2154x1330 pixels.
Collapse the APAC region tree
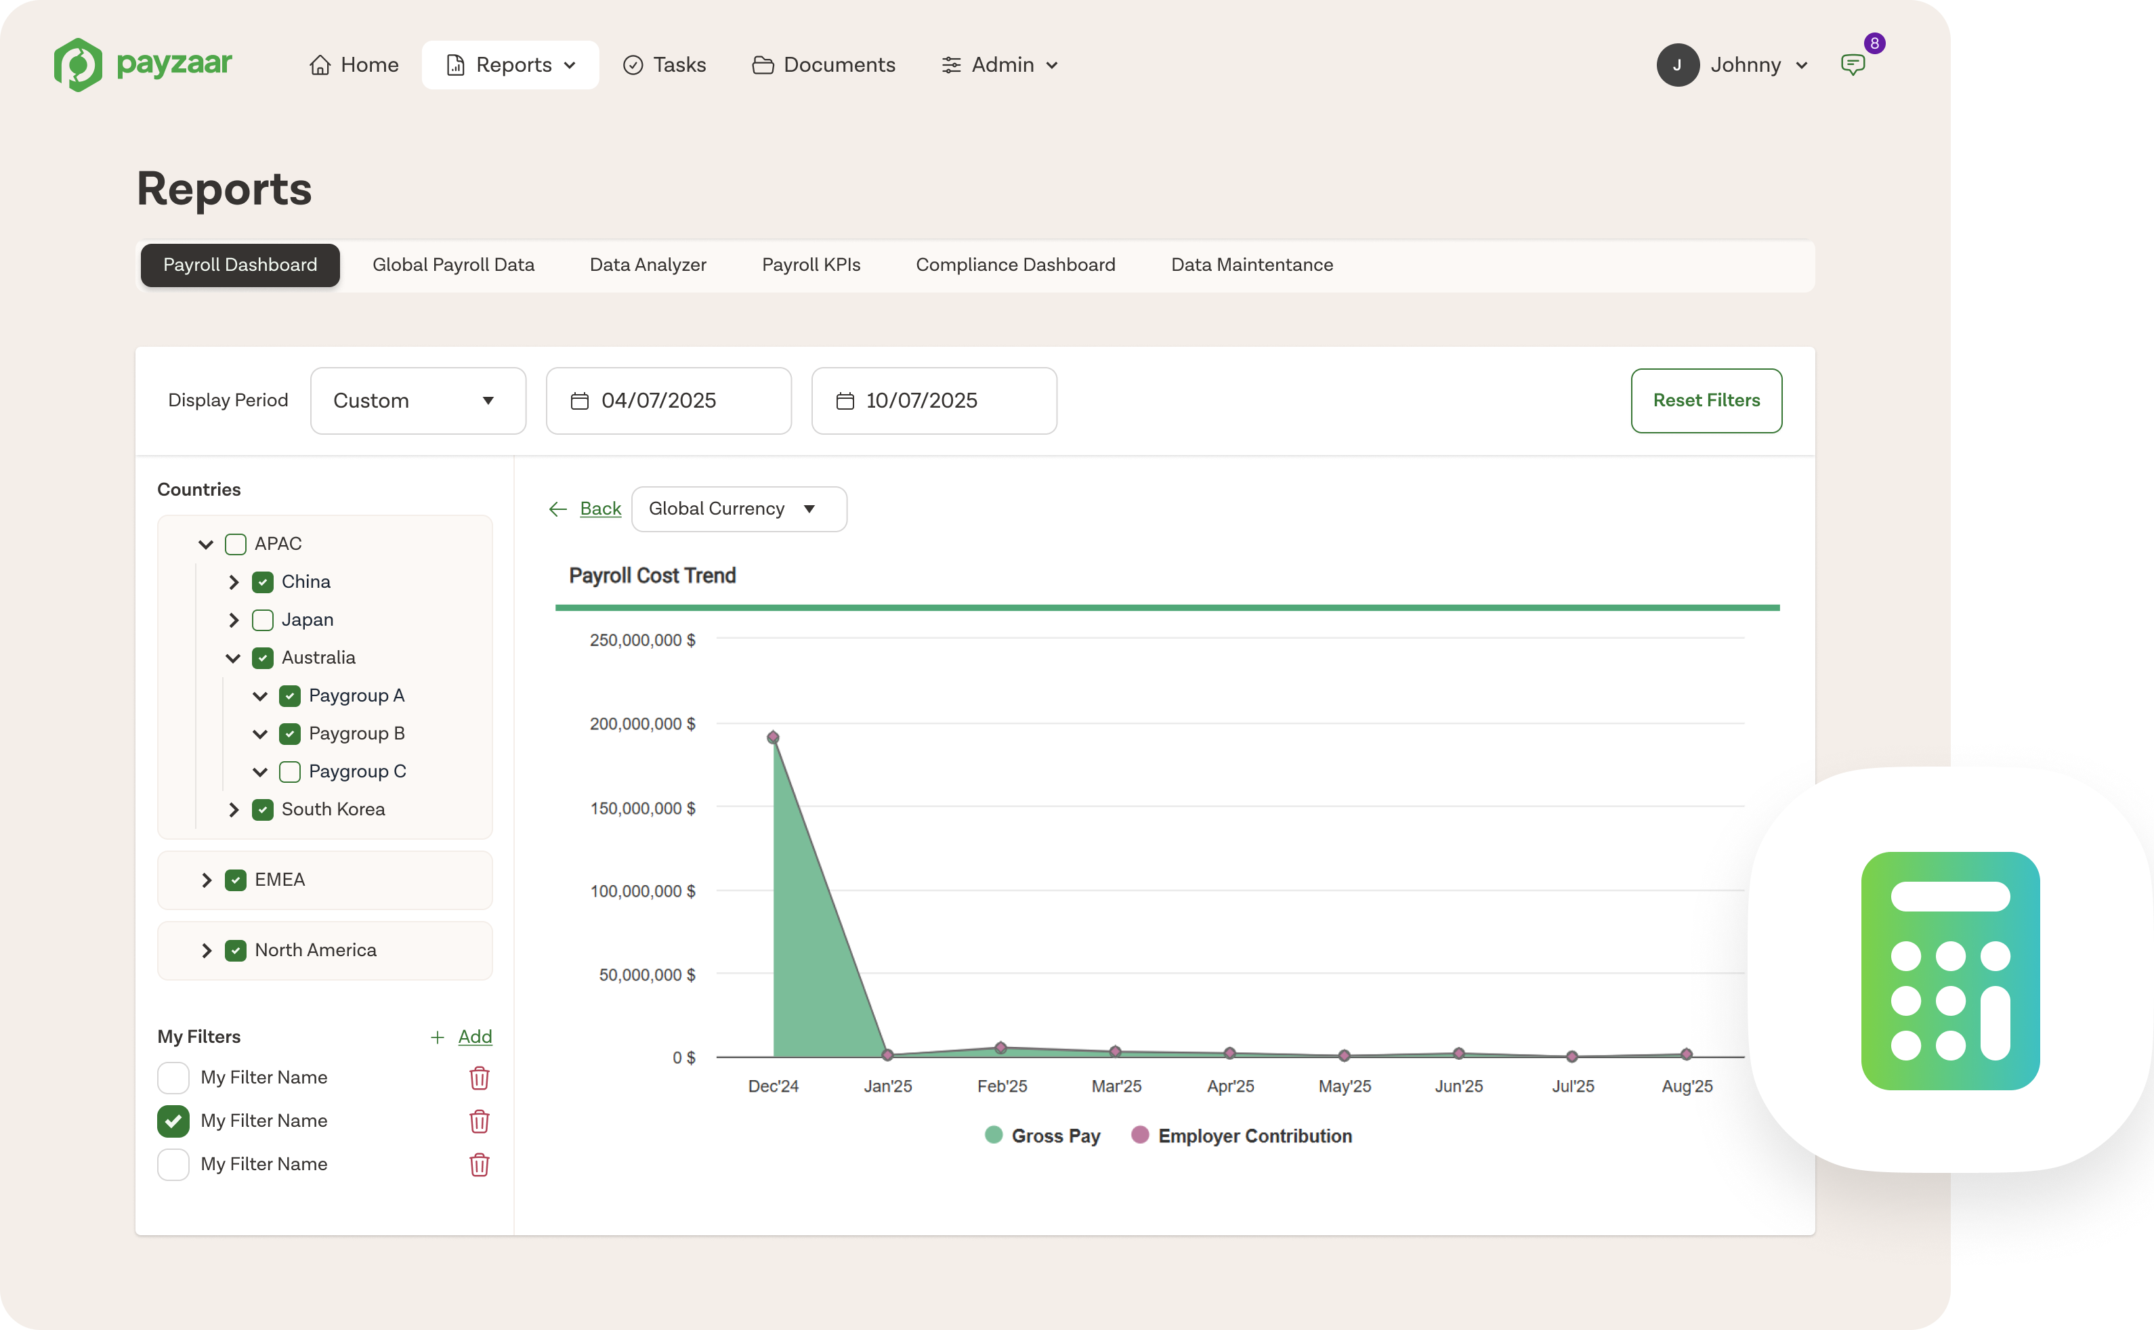tap(206, 544)
